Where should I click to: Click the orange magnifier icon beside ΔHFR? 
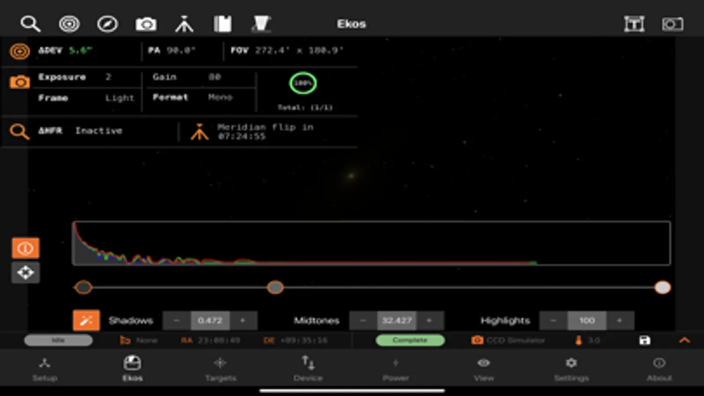coord(19,131)
